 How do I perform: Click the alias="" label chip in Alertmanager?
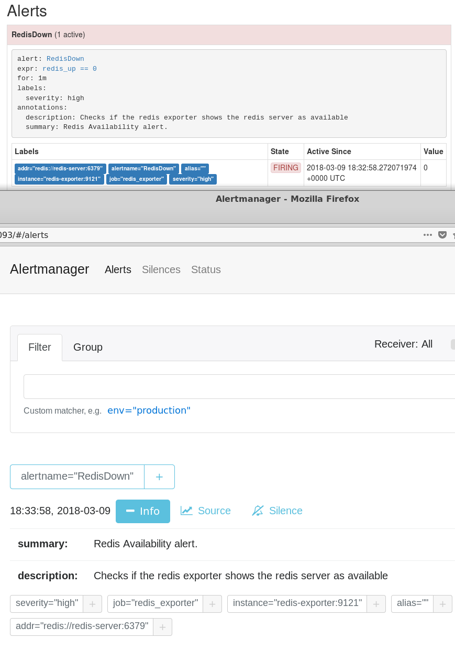click(413, 604)
